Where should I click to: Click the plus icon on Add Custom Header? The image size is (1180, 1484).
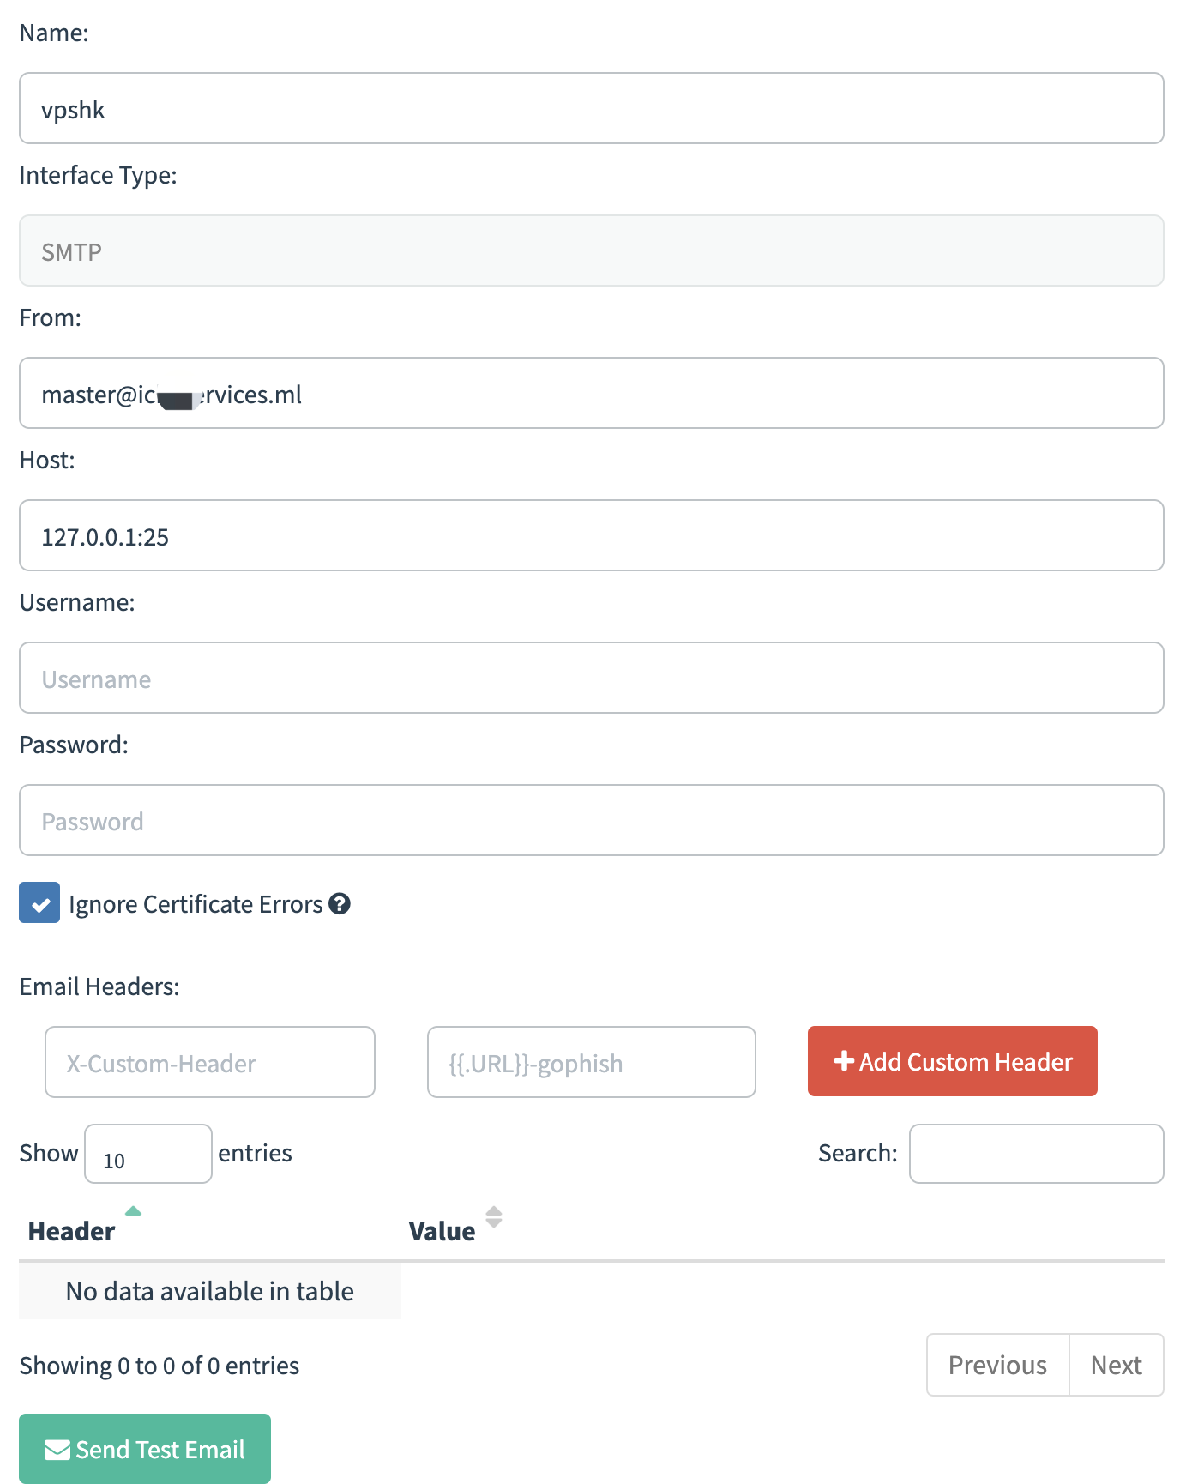(844, 1061)
